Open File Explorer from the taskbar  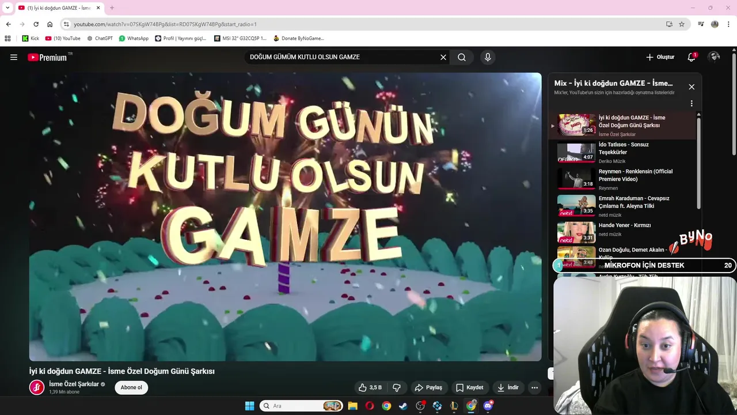(352, 406)
